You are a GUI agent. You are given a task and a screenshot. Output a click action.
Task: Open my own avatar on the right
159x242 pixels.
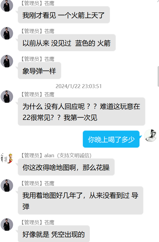151,136
